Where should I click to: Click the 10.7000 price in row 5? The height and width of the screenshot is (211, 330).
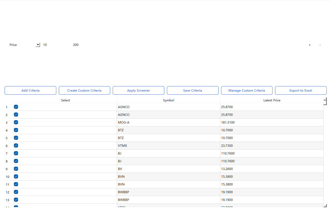click(272, 138)
